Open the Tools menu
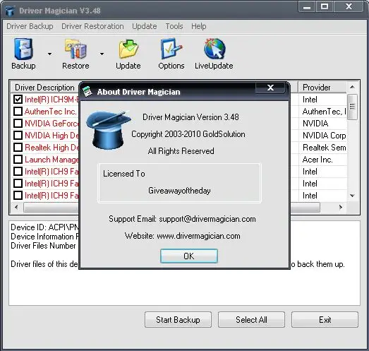This screenshot has height=351, width=369. pos(174,26)
